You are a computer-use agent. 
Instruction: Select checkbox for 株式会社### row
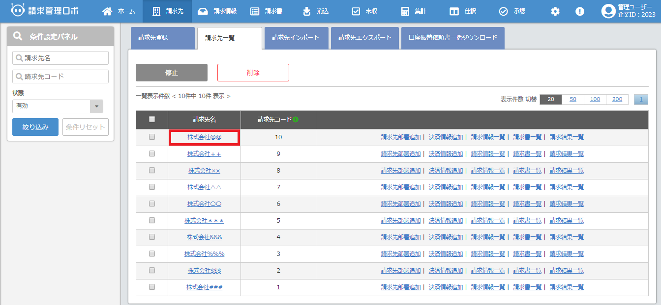[x=152, y=287]
